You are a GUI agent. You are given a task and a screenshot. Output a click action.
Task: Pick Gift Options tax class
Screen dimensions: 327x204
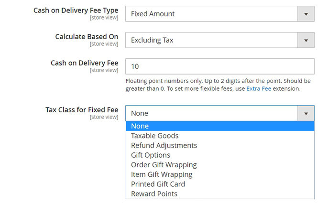pyautogui.click(x=150, y=155)
